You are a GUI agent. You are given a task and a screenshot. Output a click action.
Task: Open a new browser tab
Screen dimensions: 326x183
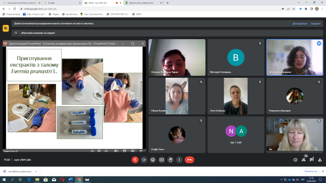tap(168, 3)
